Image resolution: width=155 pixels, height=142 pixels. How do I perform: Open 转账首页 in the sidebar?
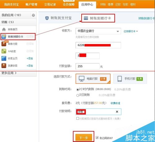coord(13,29)
